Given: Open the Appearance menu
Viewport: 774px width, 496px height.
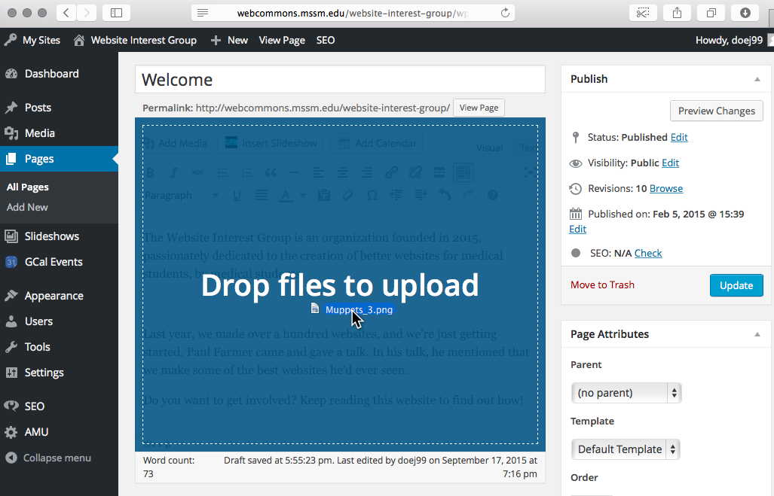Looking at the screenshot, I should tap(54, 296).
